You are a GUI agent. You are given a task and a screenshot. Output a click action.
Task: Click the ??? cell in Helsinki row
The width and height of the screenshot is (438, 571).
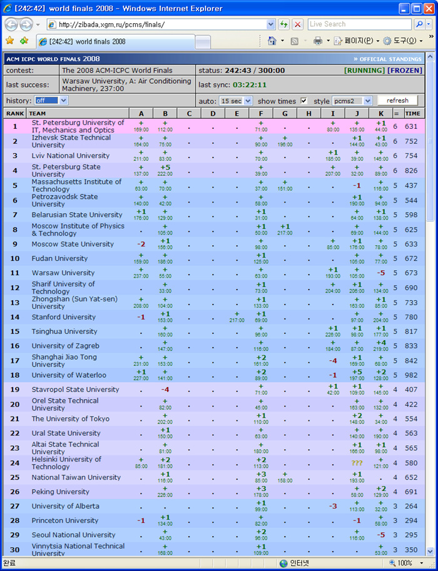tap(357, 463)
